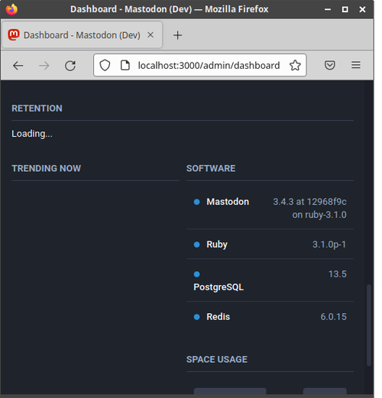The height and width of the screenshot is (398, 382).
Task: Show site information via page icon
Action: tap(125, 66)
